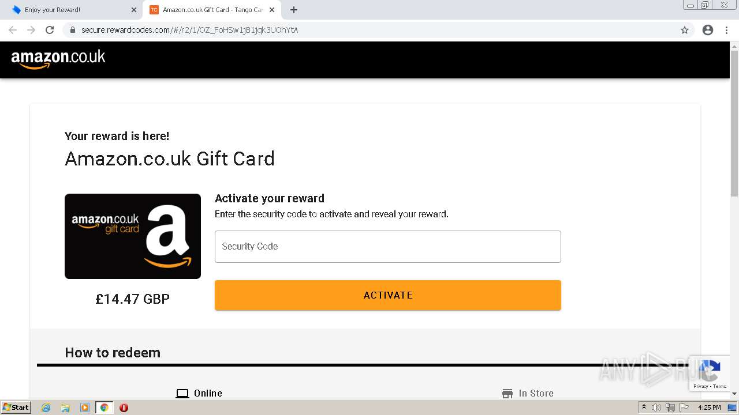Open the Windows Start menu
The height and width of the screenshot is (415, 739).
(16, 408)
